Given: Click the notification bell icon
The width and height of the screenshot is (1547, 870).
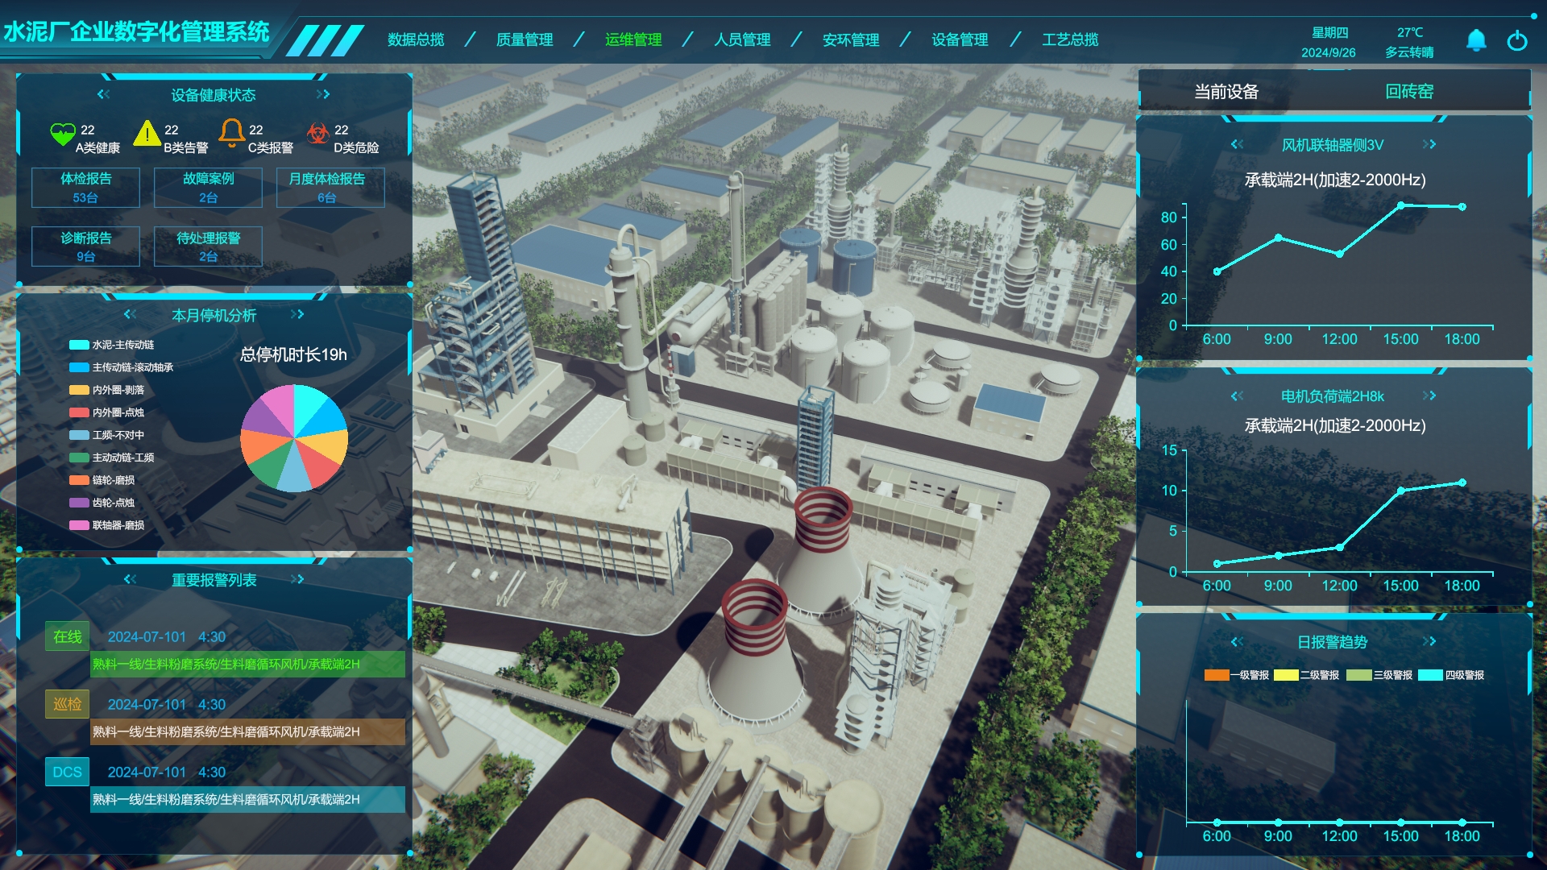Looking at the screenshot, I should tap(1476, 40).
